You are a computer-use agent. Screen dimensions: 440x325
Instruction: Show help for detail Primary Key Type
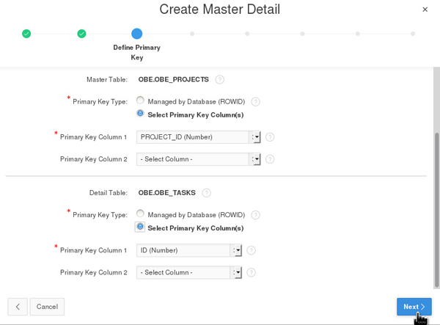(256, 215)
